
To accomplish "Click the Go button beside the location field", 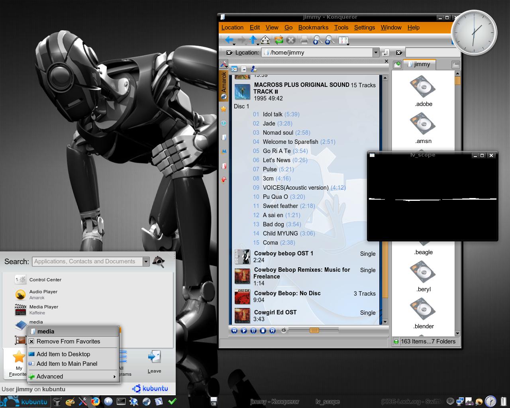I will pyautogui.click(x=385, y=53).
